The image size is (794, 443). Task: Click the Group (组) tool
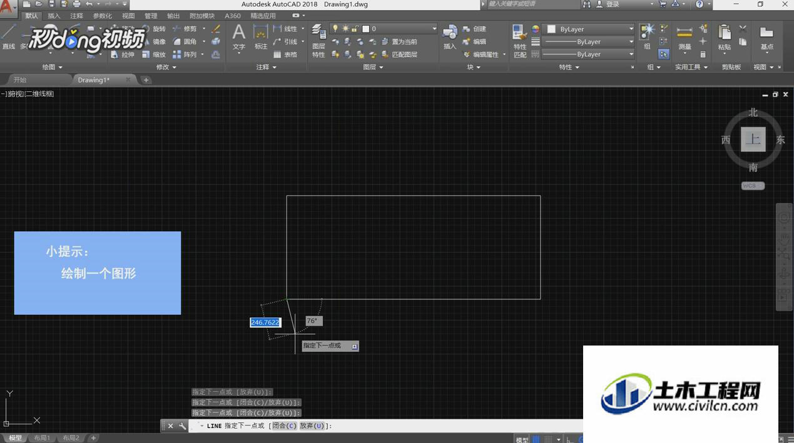647,37
